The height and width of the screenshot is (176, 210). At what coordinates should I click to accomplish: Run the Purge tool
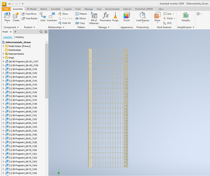click(115, 17)
